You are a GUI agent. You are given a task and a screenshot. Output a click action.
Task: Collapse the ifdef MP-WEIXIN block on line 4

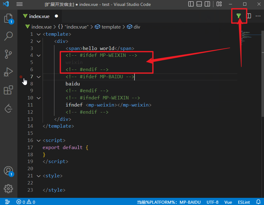point(39,55)
